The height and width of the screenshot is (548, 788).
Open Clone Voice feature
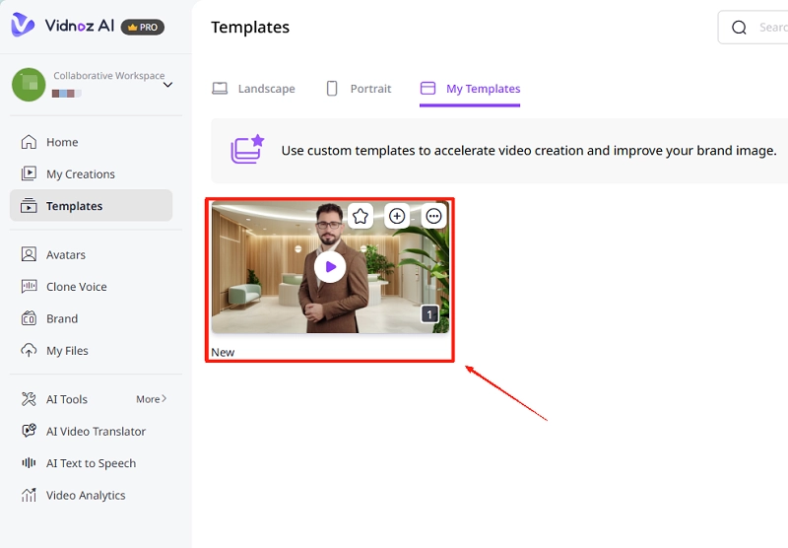click(76, 287)
